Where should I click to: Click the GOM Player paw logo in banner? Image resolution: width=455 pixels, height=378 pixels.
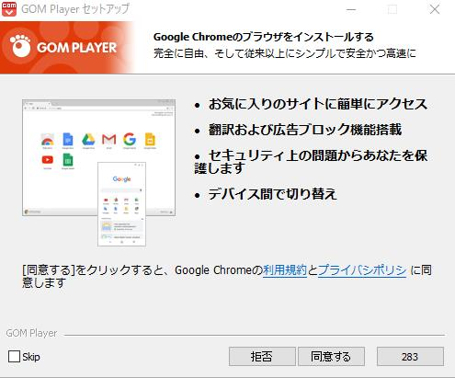click(20, 46)
